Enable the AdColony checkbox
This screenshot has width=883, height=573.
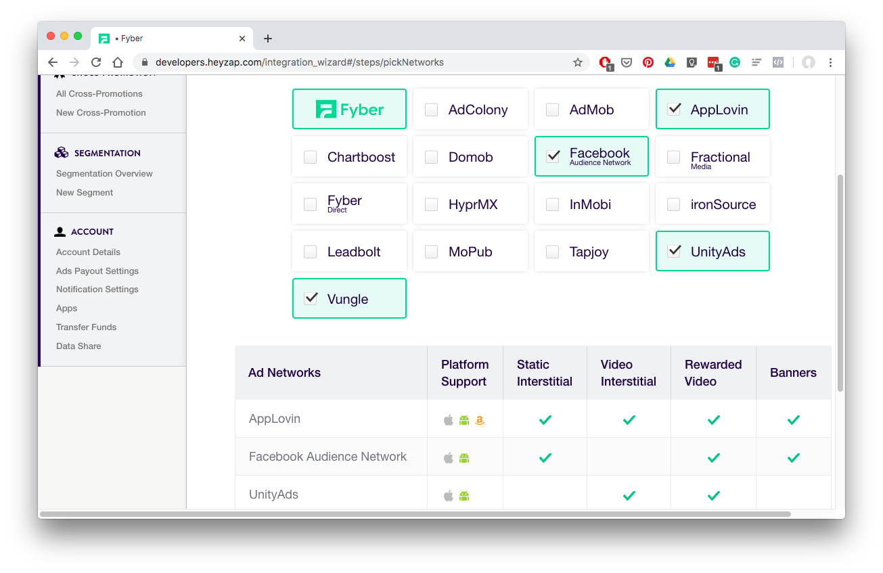click(x=431, y=110)
